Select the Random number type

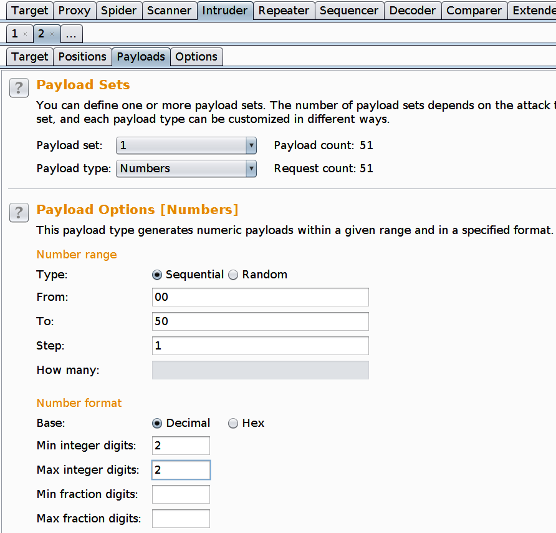[x=233, y=275]
